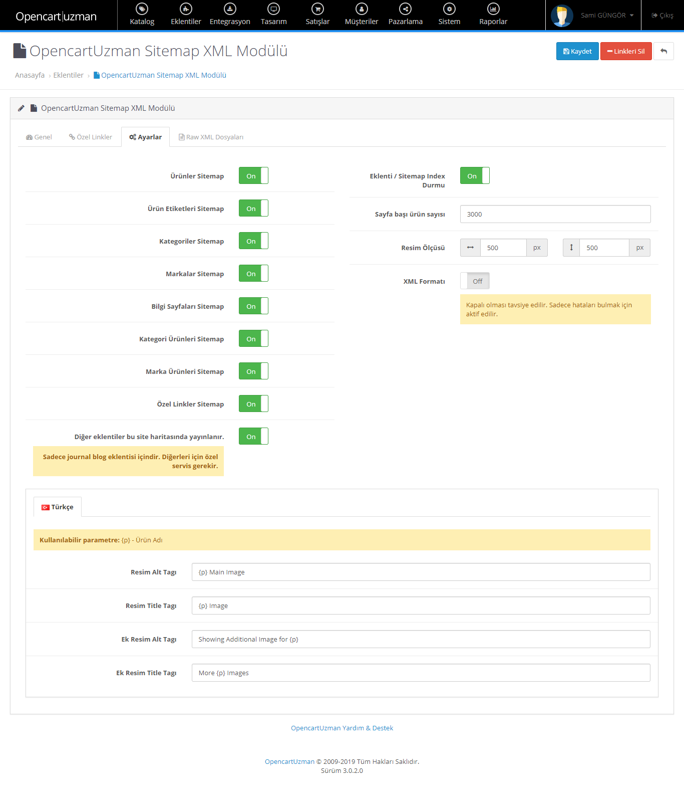Open the Pazarlama share icon
The width and height of the screenshot is (684, 807).
pyautogui.click(x=405, y=9)
